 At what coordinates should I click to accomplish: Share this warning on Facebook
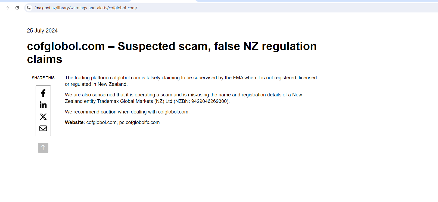click(x=43, y=93)
